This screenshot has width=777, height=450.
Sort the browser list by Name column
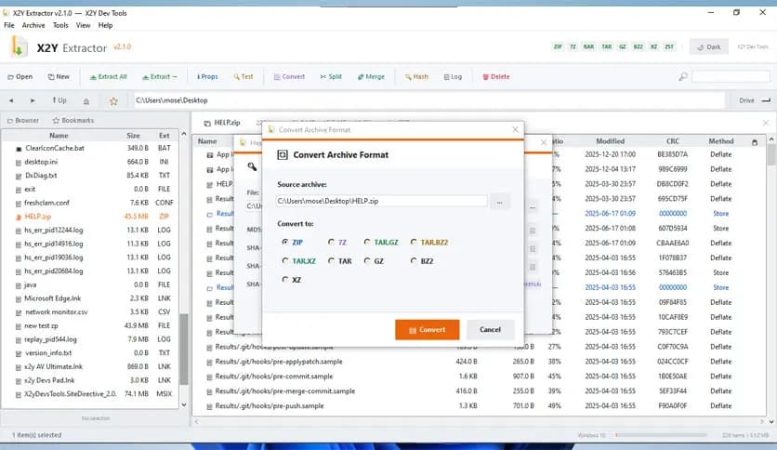[x=59, y=136]
